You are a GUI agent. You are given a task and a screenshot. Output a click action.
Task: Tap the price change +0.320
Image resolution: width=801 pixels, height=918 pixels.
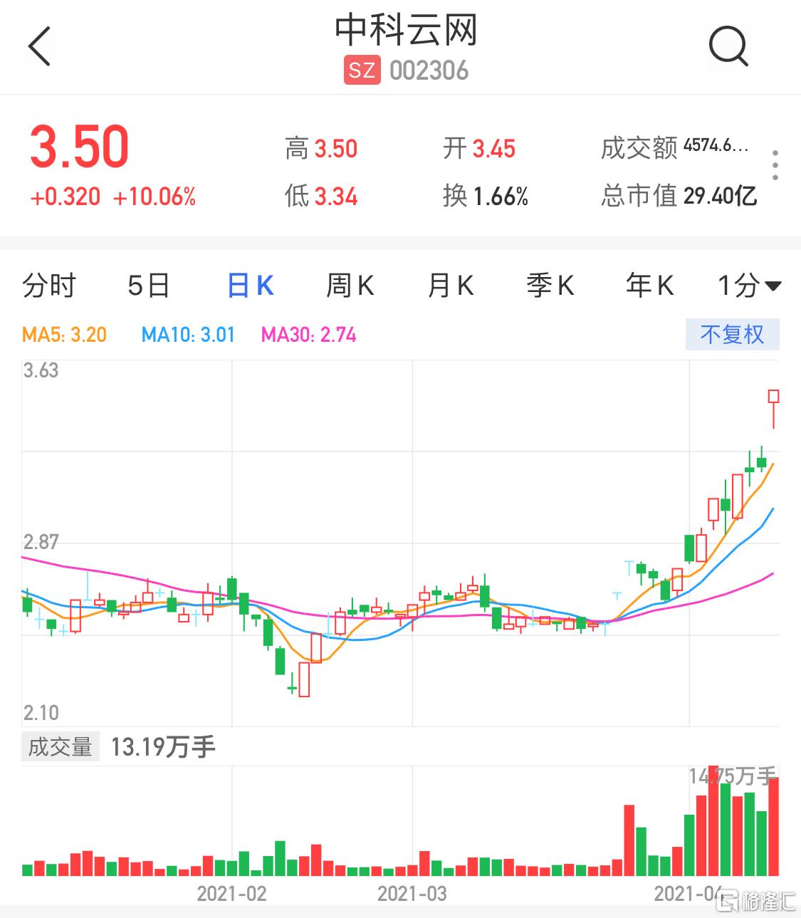tap(65, 197)
